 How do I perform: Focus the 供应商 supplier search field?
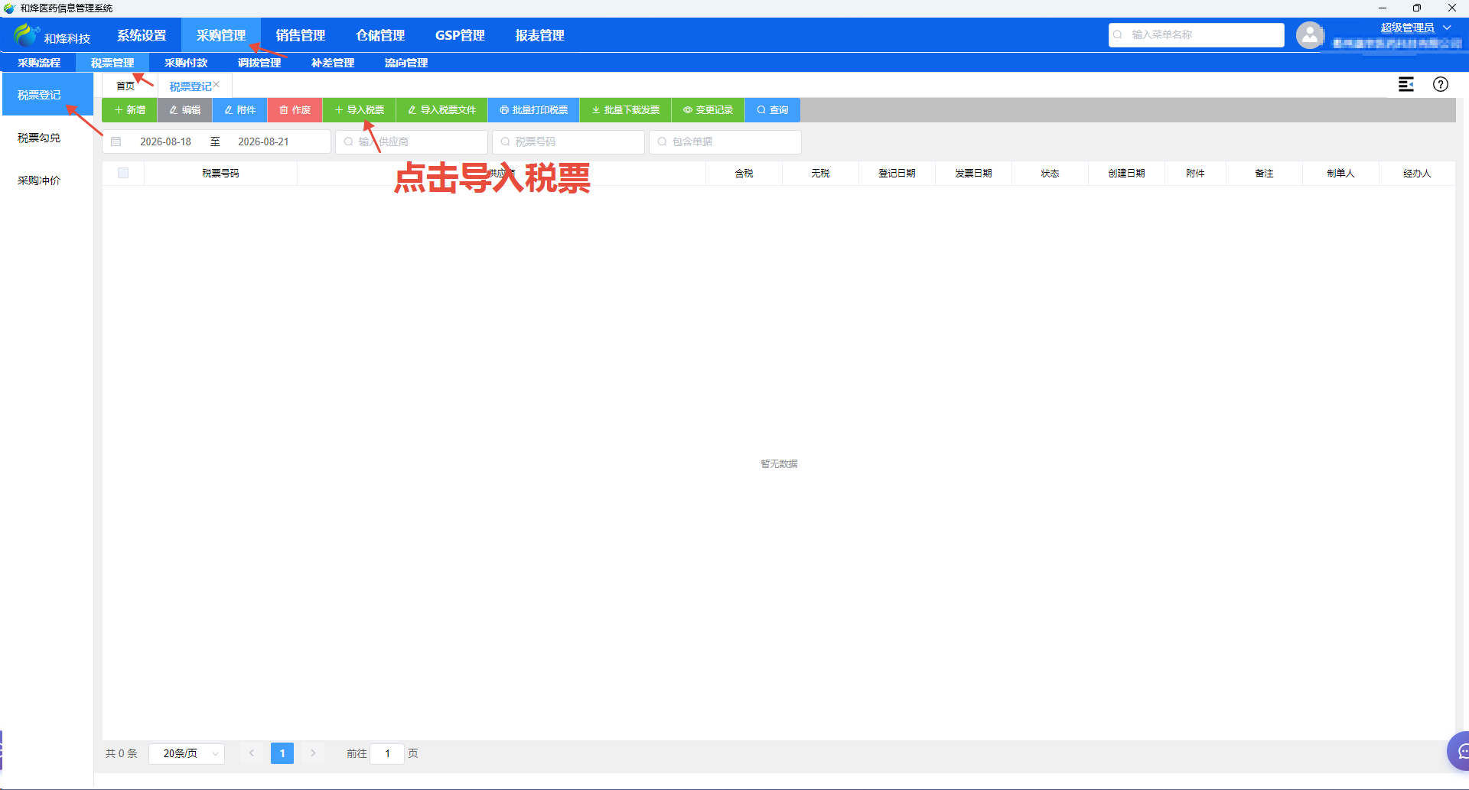point(412,141)
